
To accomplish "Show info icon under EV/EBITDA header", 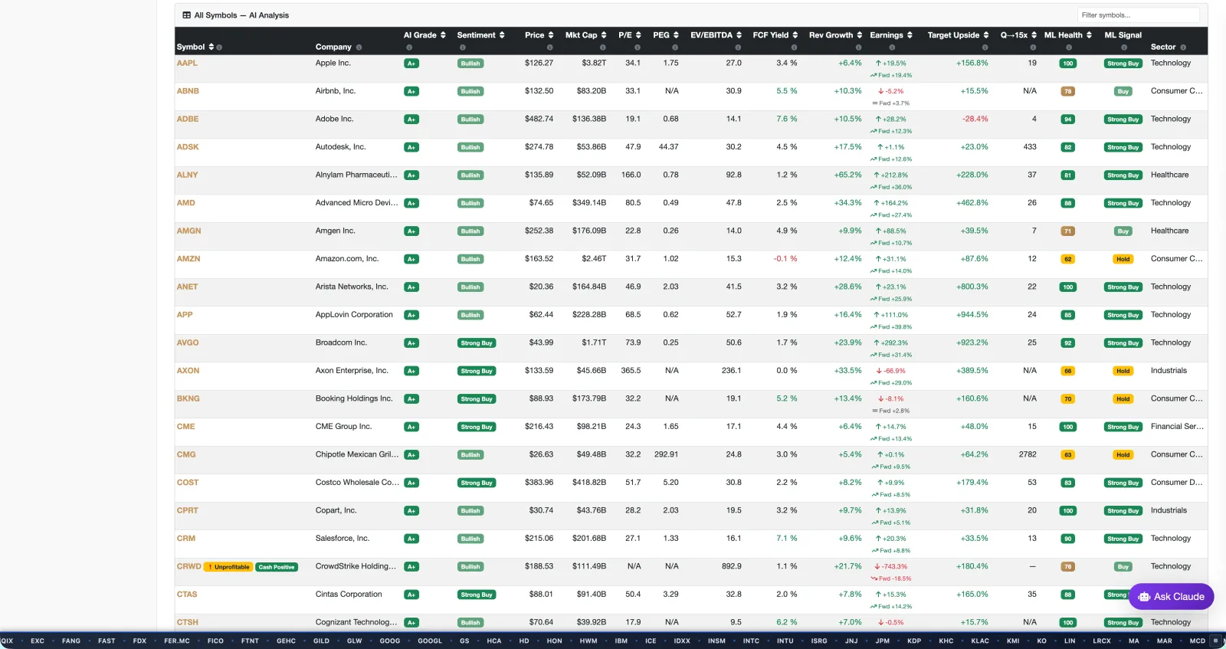I will [738, 48].
